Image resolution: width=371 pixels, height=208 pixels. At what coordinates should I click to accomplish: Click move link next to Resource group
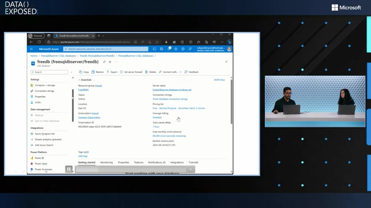[99, 86]
